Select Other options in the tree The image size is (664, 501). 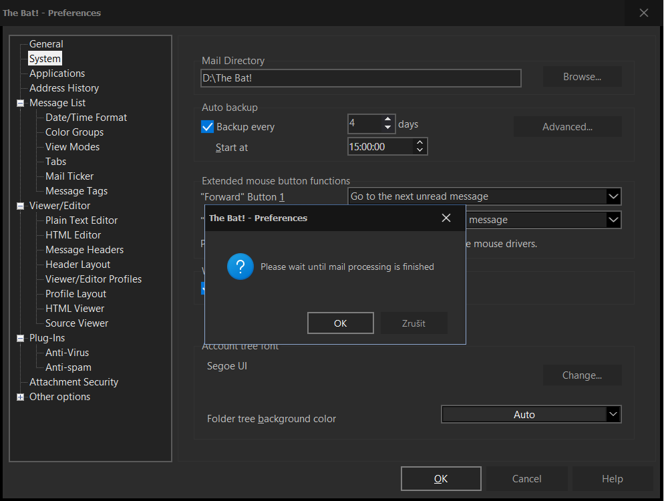(59, 397)
